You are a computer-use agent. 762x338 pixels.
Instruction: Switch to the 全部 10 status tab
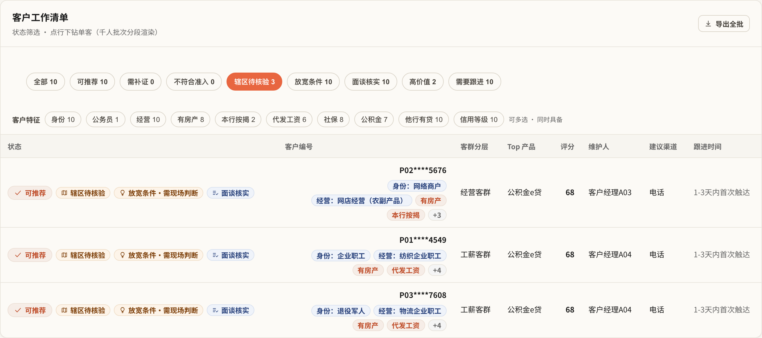(x=45, y=82)
